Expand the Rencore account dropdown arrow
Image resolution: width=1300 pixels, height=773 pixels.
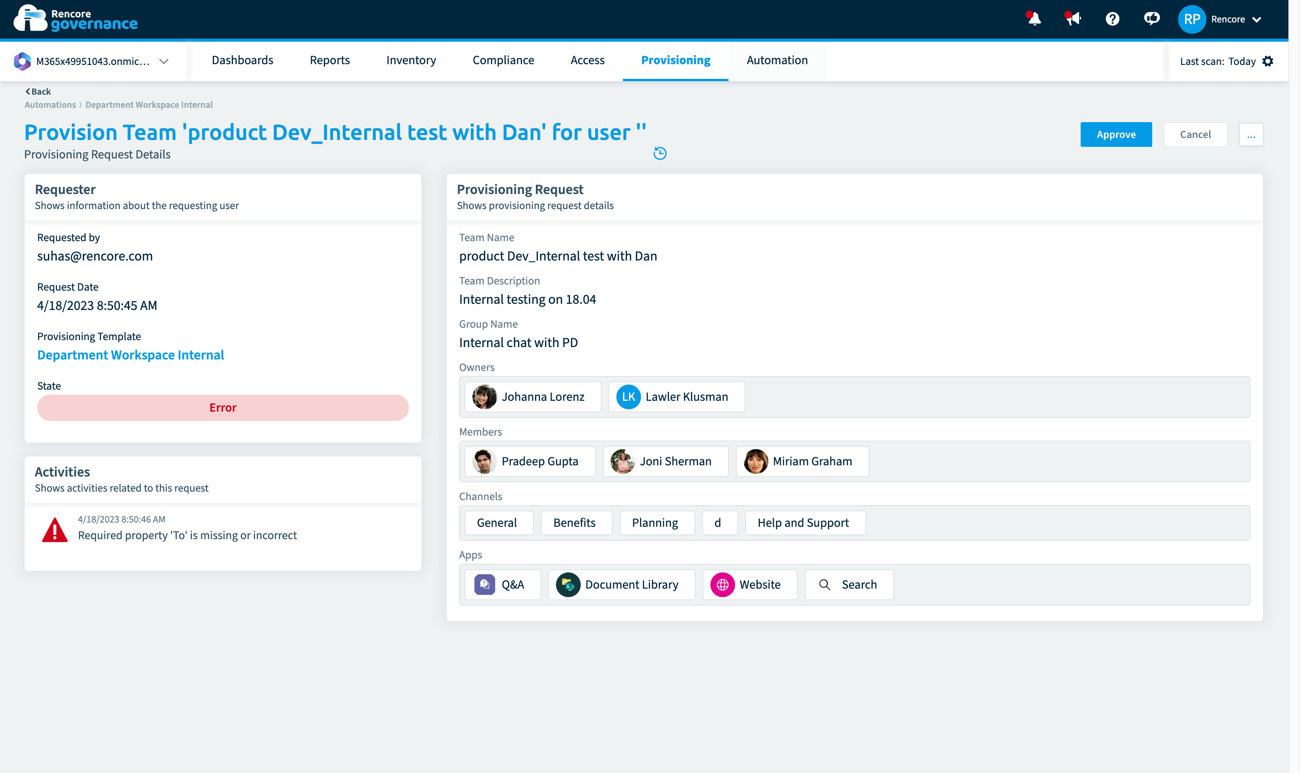pos(1257,20)
